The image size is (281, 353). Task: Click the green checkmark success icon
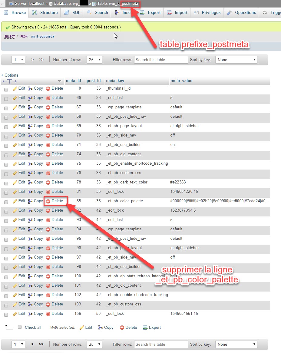8,27
